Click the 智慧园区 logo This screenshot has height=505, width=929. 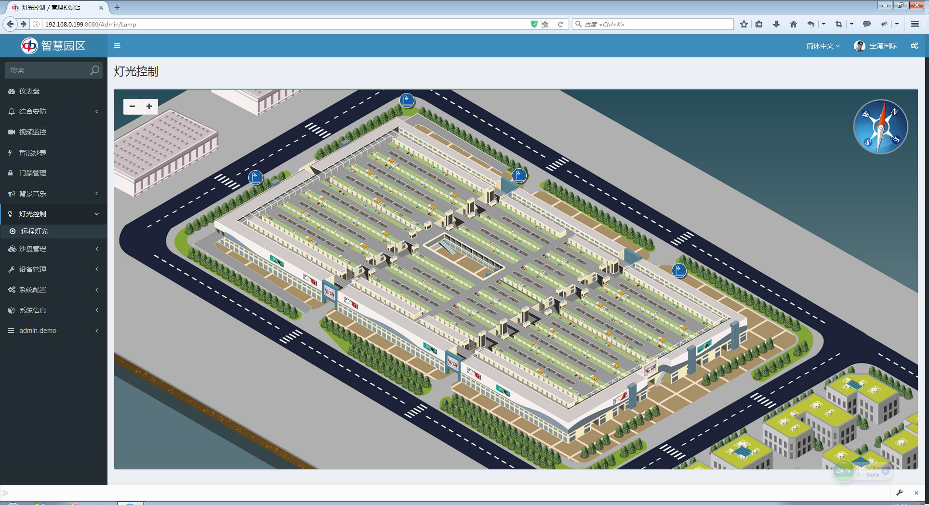[x=53, y=46]
